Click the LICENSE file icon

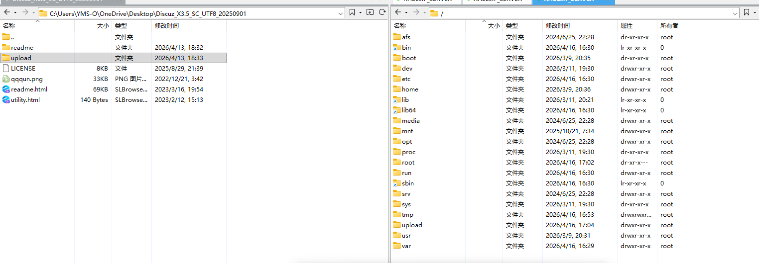point(6,68)
